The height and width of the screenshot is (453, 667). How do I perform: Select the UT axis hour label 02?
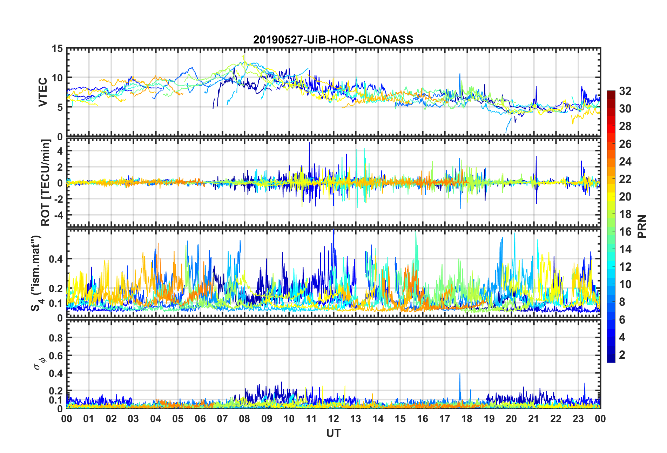pyautogui.click(x=111, y=419)
